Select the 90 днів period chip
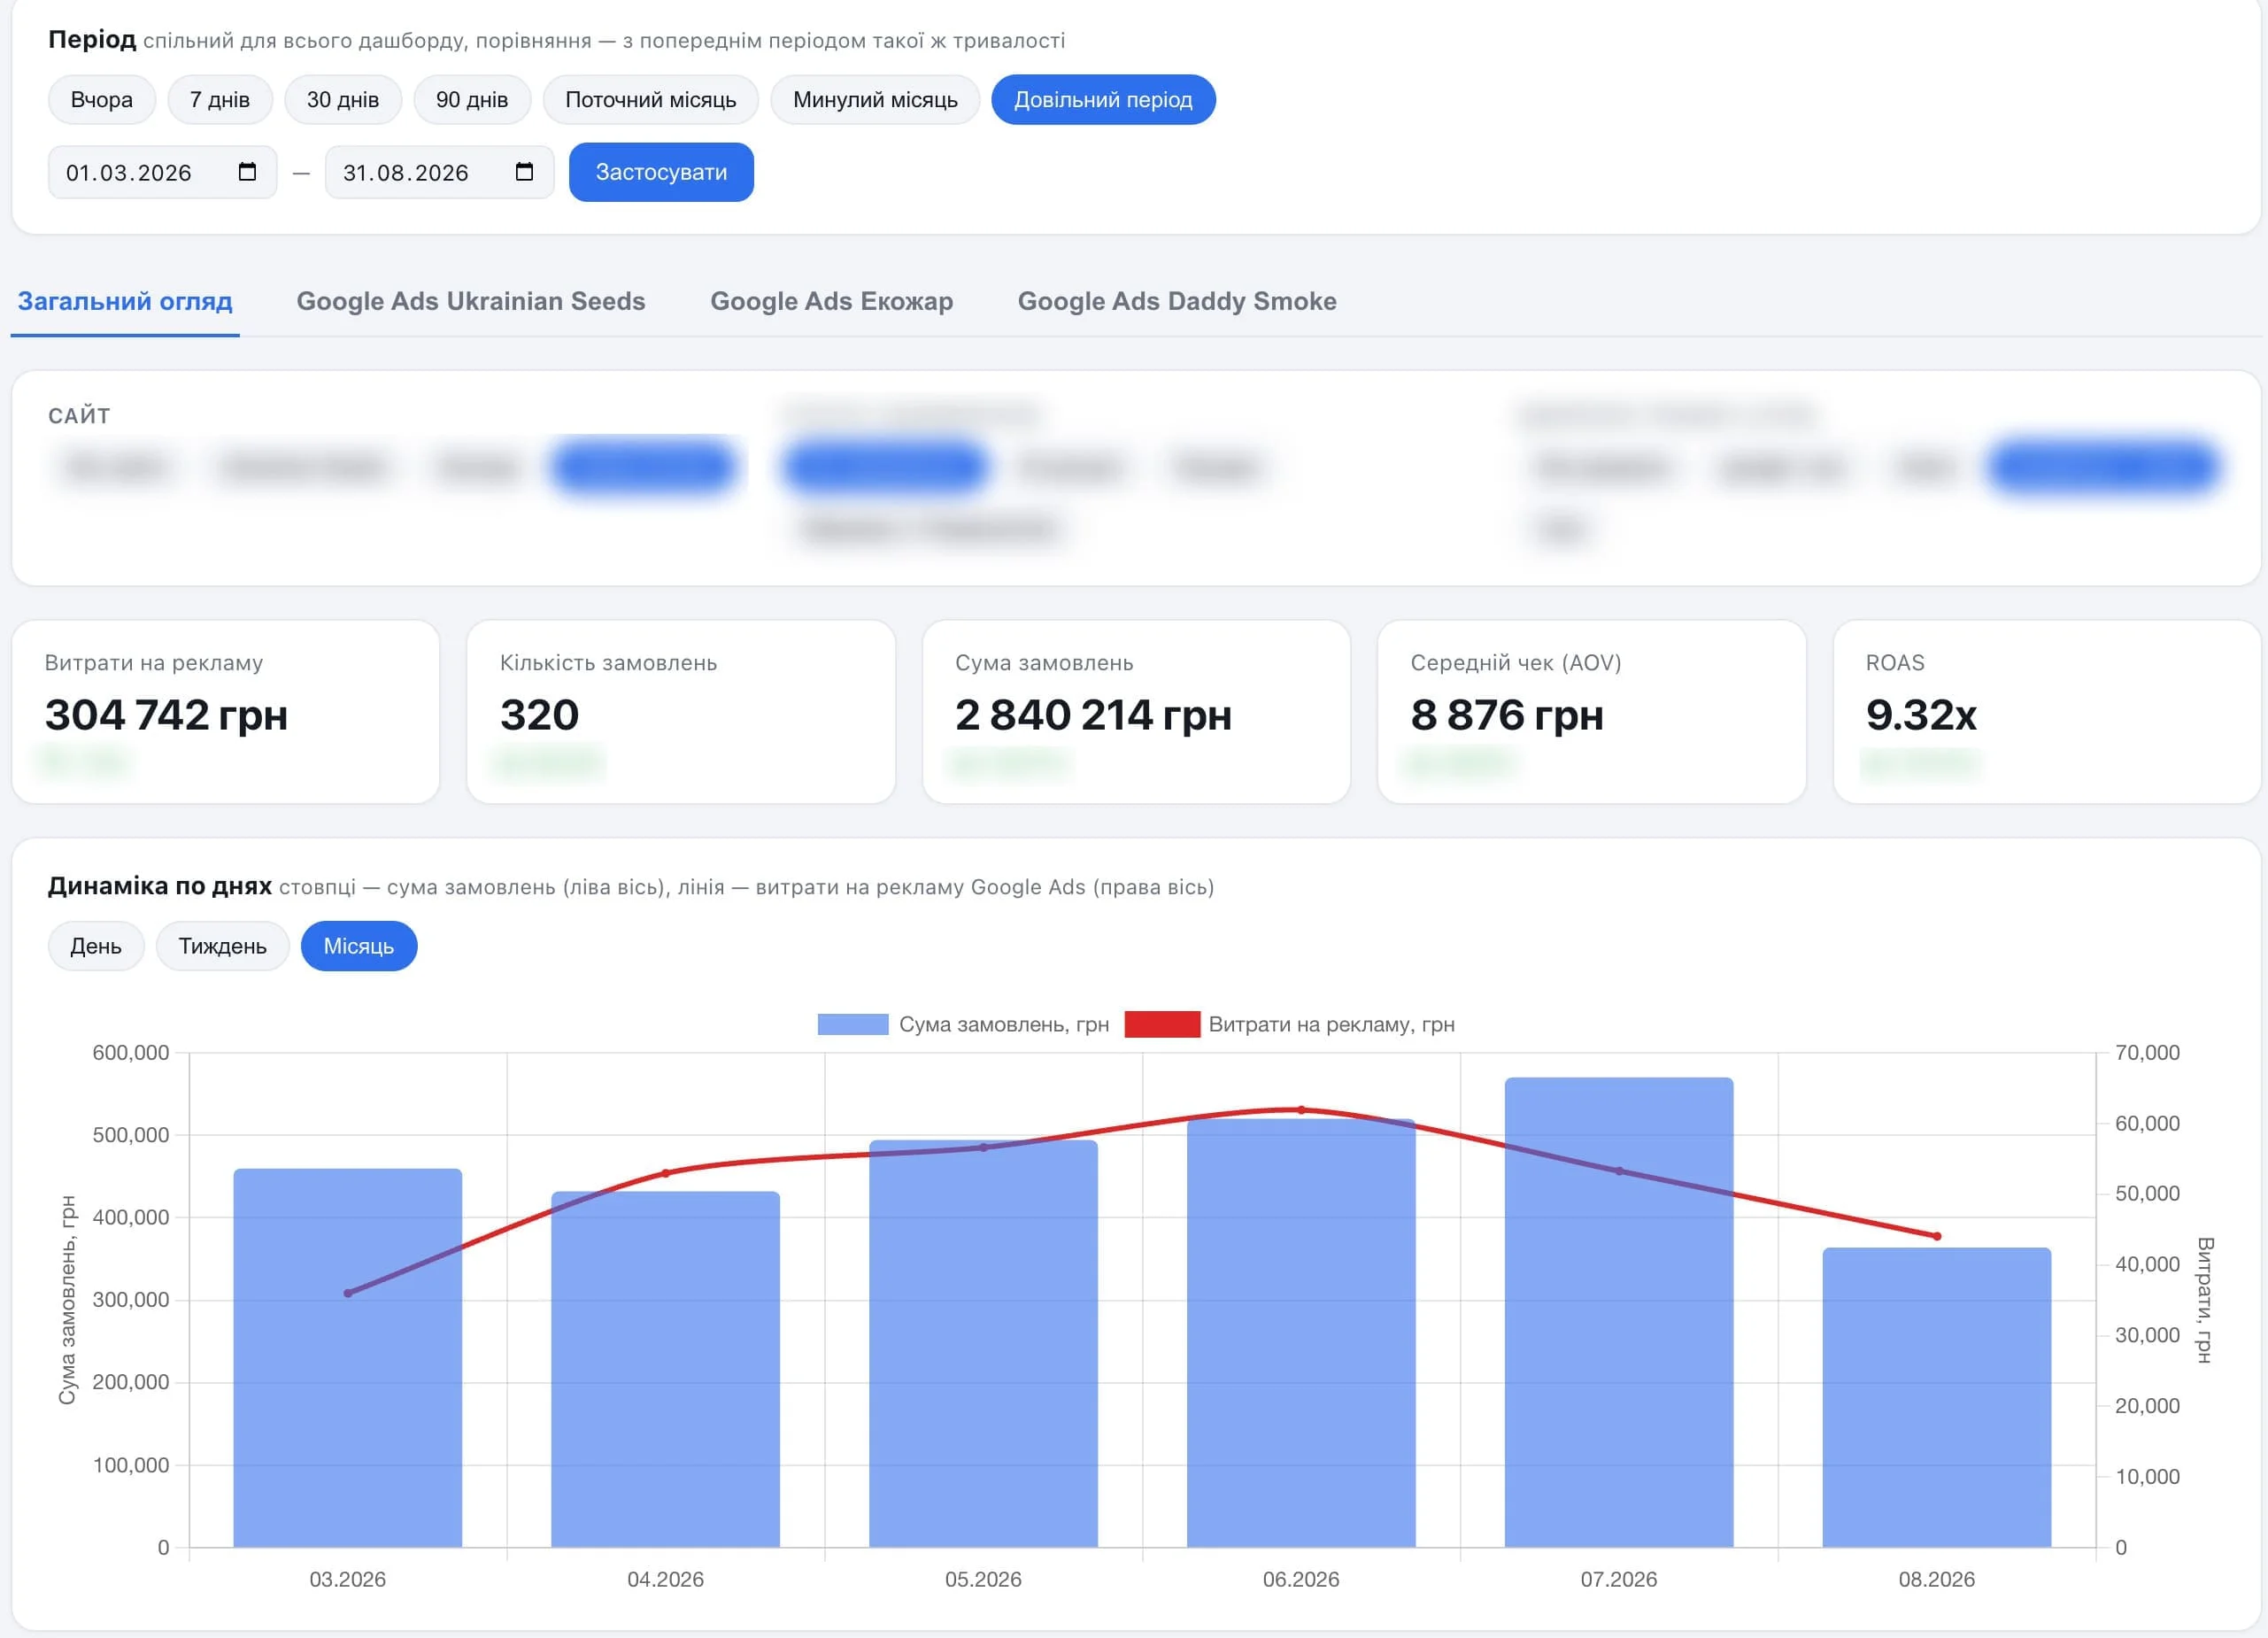 coord(472,100)
